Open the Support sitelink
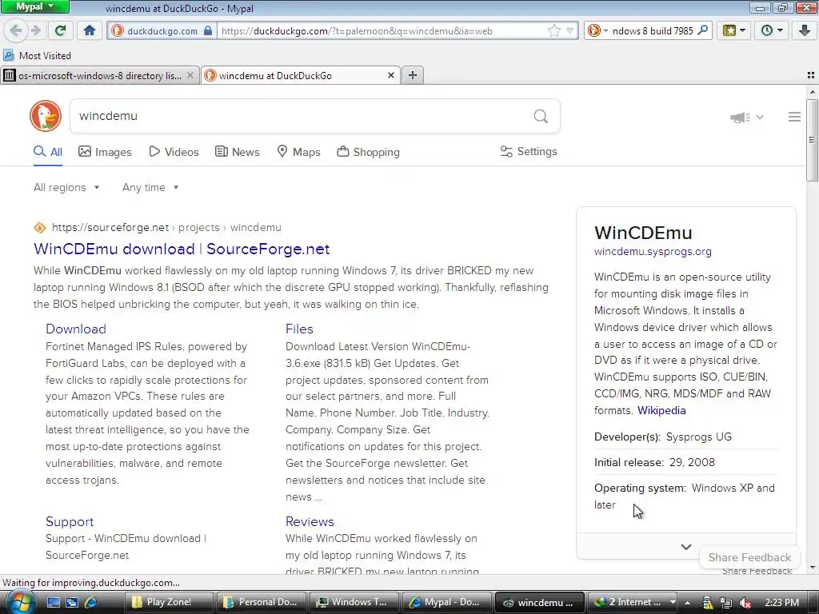This screenshot has width=819, height=614. (x=70, y=521)
